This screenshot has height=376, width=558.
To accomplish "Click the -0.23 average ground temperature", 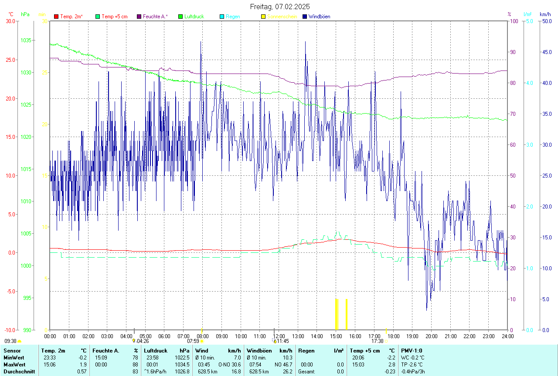I will point(390,371).
